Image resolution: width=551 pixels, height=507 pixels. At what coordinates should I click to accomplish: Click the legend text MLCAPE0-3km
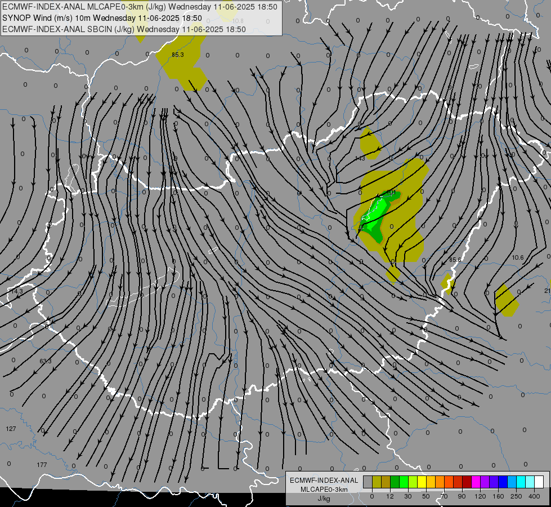pos(324,490)
